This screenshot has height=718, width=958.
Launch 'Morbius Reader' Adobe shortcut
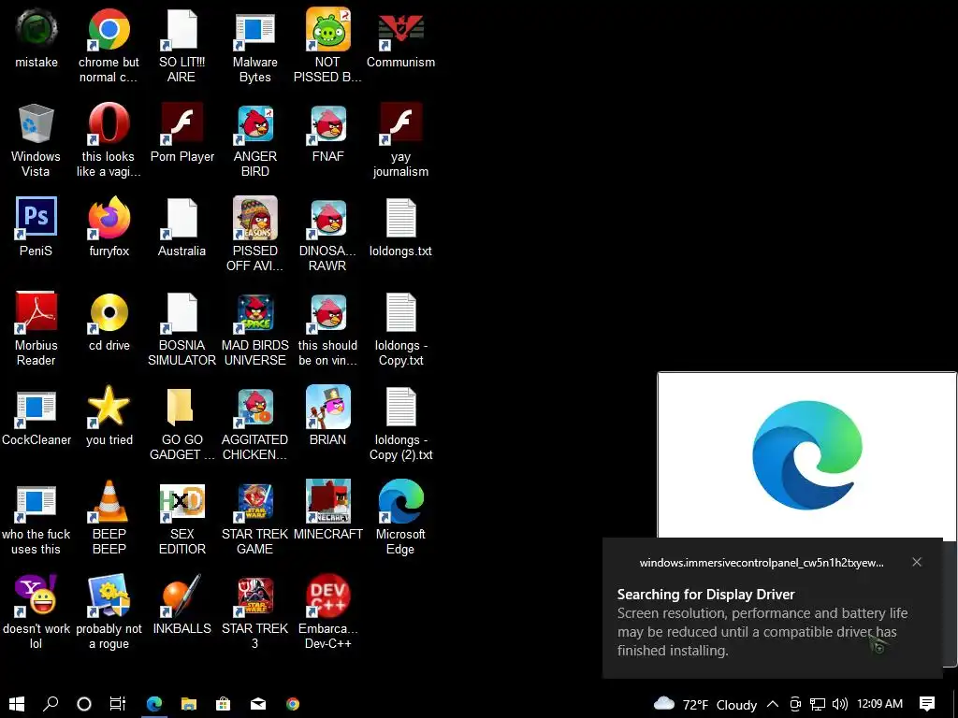(36, 328)
